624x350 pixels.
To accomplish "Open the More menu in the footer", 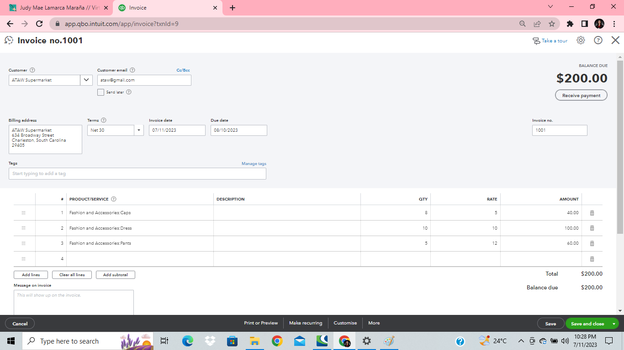I will [374, 323].
